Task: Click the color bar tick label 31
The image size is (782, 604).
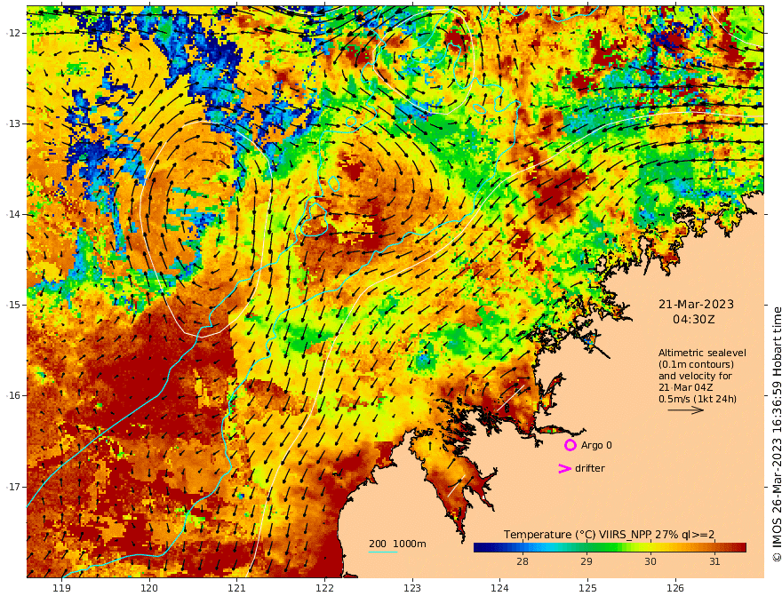Action: pos(714,561)
